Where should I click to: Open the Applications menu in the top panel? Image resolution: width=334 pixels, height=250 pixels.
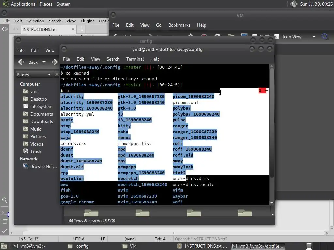pyautogui.click(x=23, y=4)
